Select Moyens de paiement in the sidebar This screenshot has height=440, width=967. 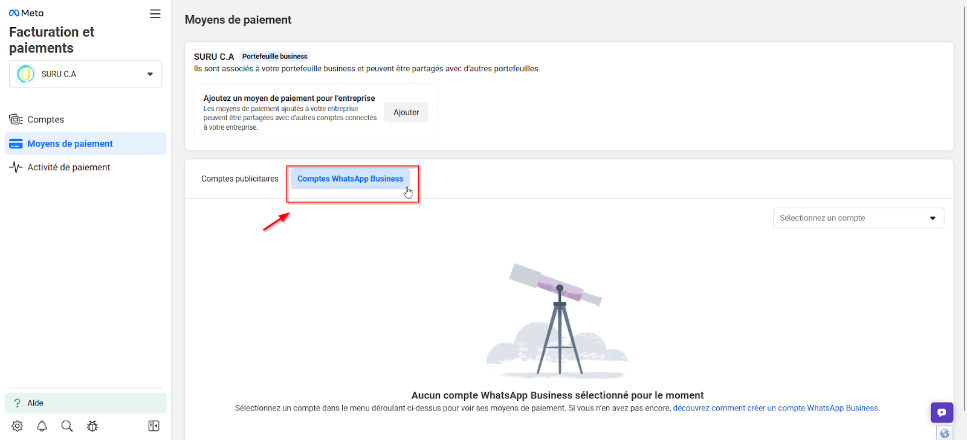85,144
